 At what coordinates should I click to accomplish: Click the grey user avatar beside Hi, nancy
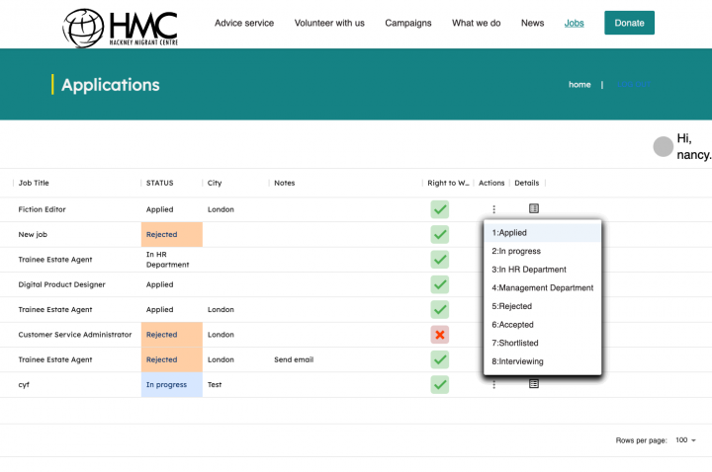coord(663,147)
